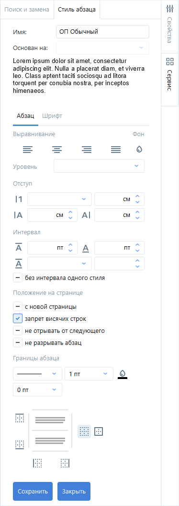
Task: Center-align the paragraph text
Action: 57,150
